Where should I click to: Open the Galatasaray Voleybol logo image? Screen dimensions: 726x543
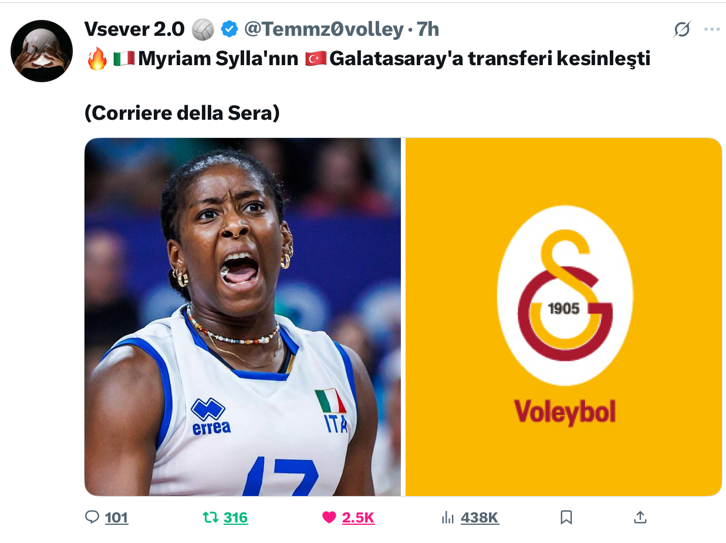pos(563,317)
